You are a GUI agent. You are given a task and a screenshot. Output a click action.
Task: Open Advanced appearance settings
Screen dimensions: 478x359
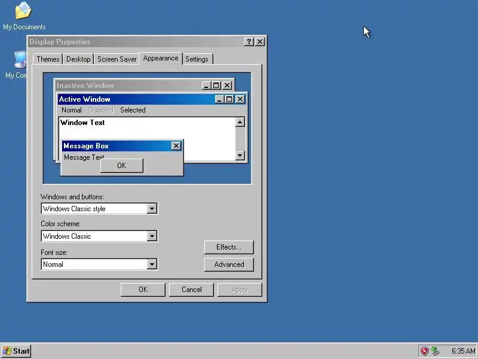[x=229, y=264]
